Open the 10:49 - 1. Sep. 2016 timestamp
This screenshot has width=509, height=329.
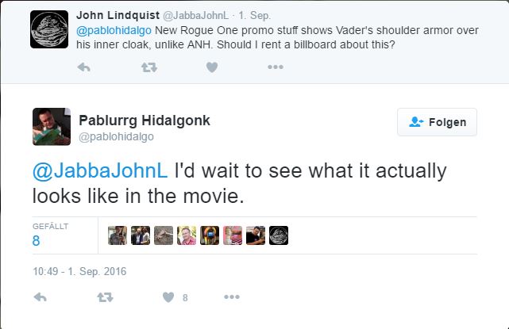coord(79,271)
